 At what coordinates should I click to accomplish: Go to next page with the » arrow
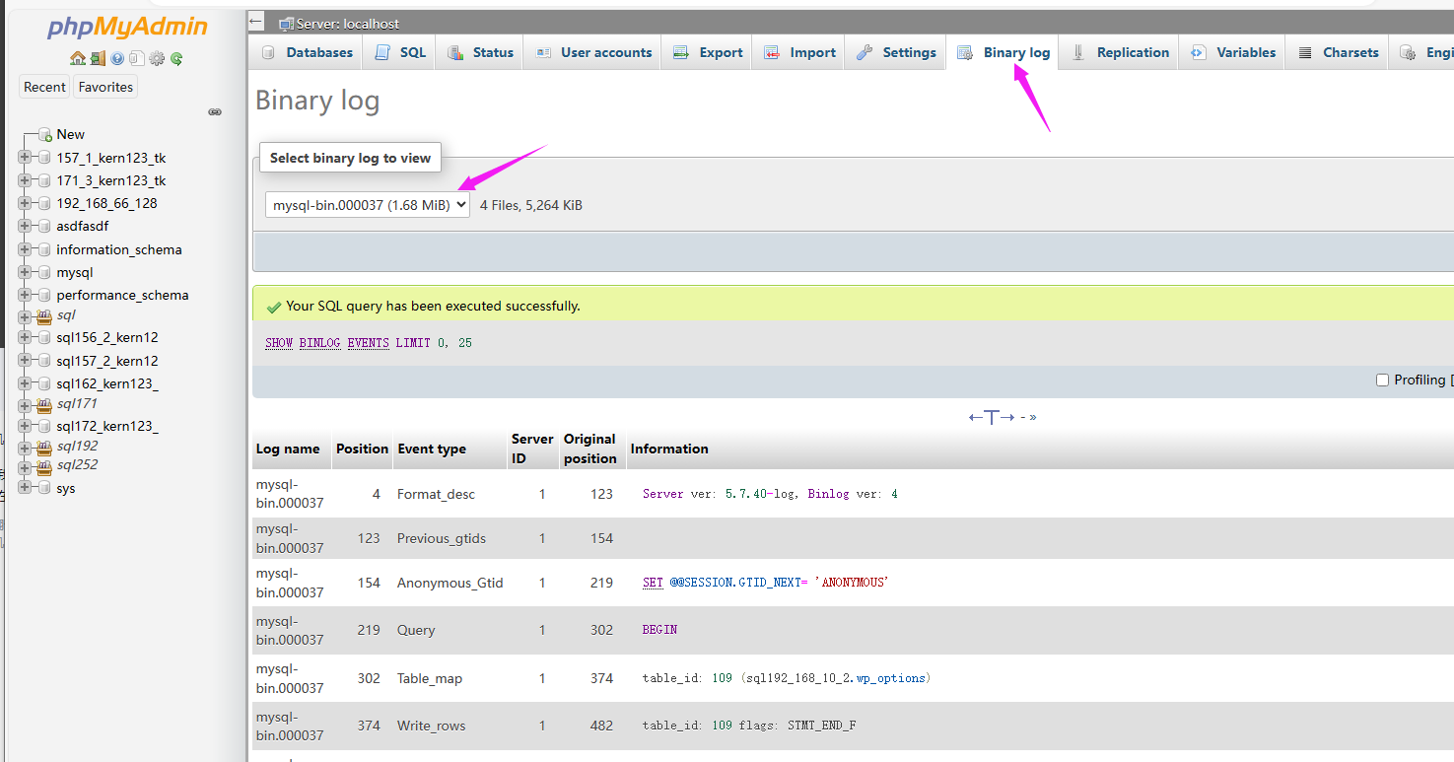click(x=1032, y=417)
